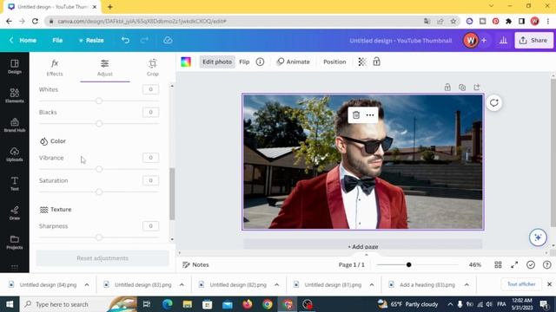Click the Sharpness value field
This screenshot has height=312, width=556.
(150, 226)
